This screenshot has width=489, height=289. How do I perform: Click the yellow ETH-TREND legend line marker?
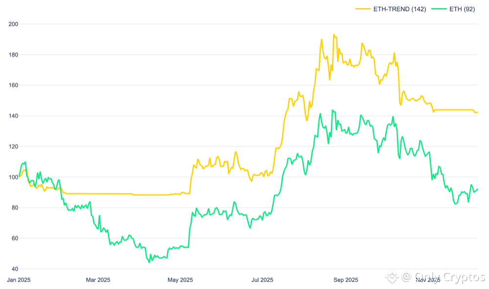362,9
